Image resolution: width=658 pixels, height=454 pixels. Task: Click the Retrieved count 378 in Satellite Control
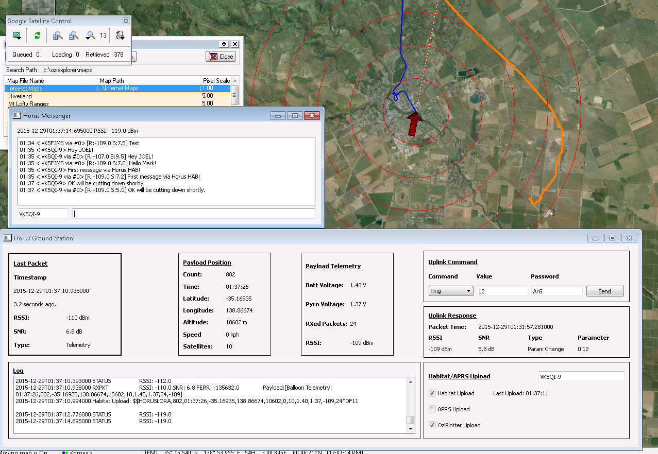click(119, 55)
